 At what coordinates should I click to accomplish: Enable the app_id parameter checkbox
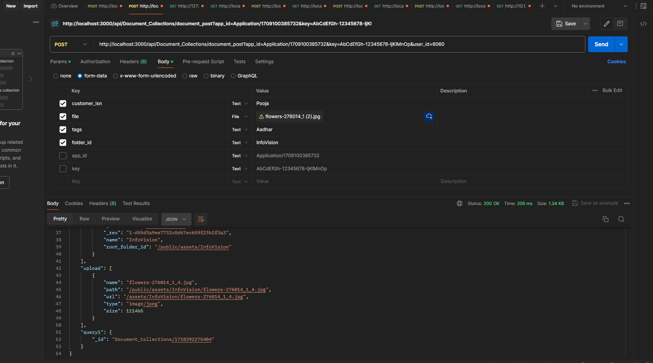point(63,155)
